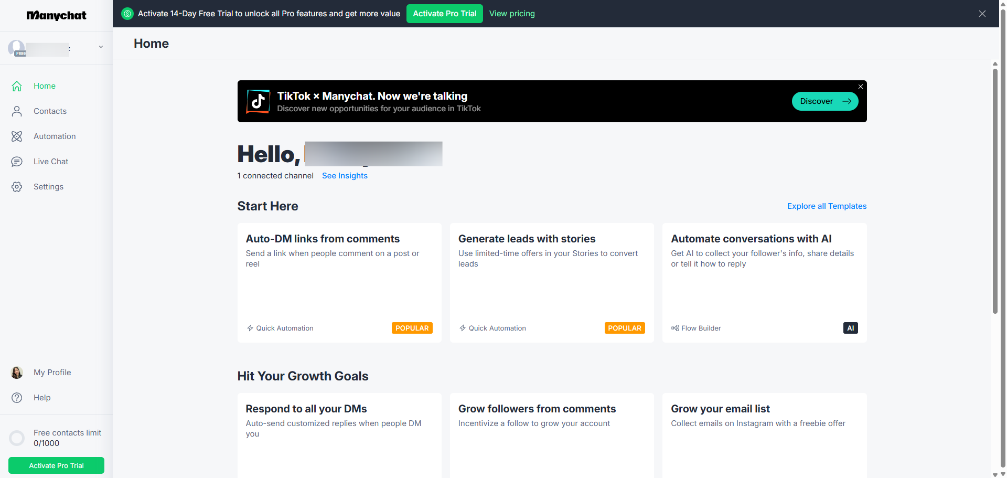Click the Free contacts limit progress ring
Image resolution: width=1007 pixels, height=478 pixels.
17,438
